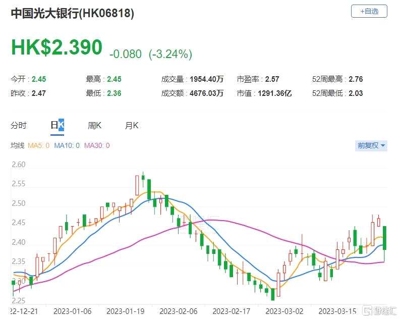Open the 周K weekly chart tab
The width and height of the screenshot is (400, 319).
pyautogui.click(x=94, y=125)
